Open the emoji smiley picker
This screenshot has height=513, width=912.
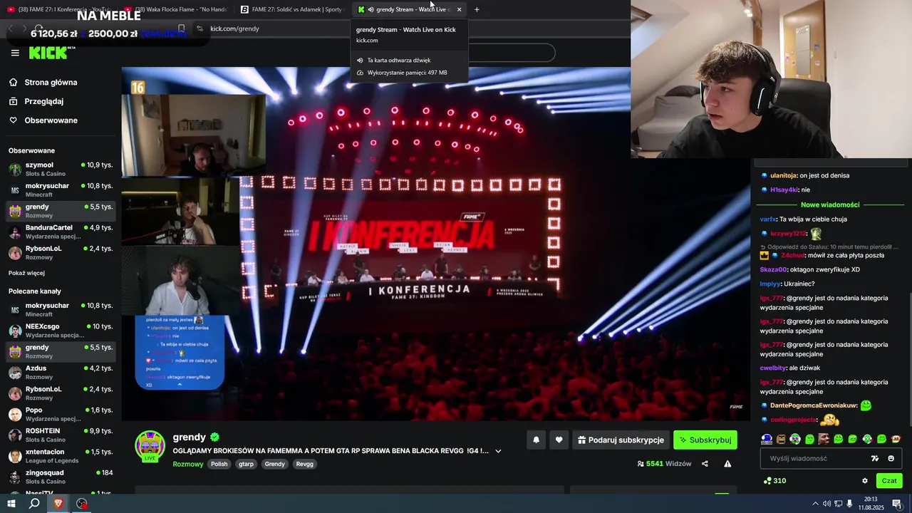click(891, 458)
